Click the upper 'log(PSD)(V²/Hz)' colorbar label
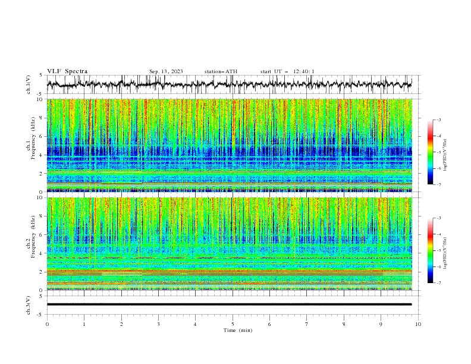Viewport: 471px width, 364px height. pyautogui.click(x=445, y=155)
